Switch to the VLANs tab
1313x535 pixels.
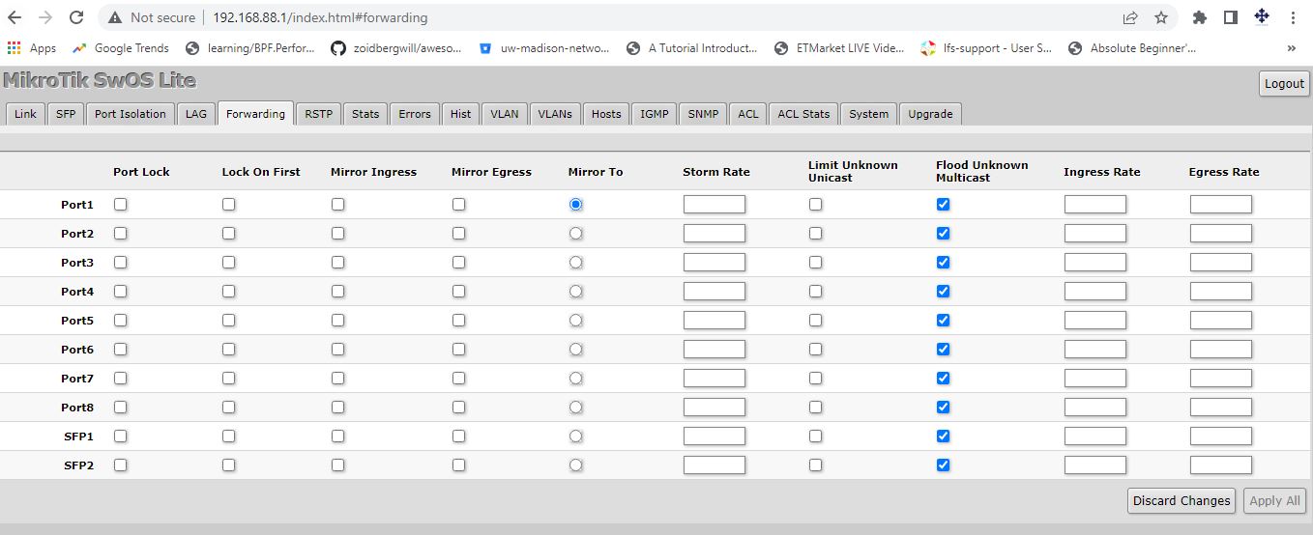pyautogui.click(x=555, y=114)
